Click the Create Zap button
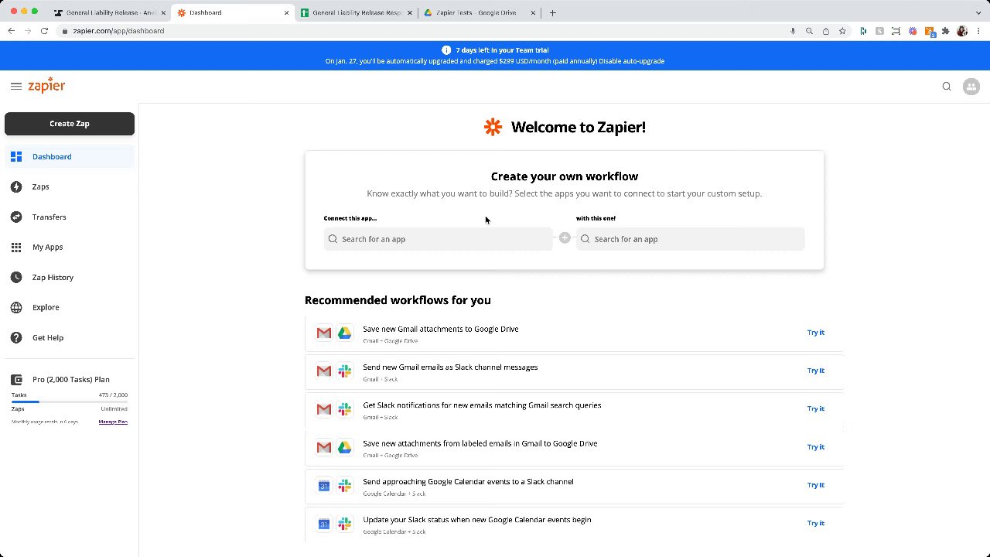 [x=70, y=124]
